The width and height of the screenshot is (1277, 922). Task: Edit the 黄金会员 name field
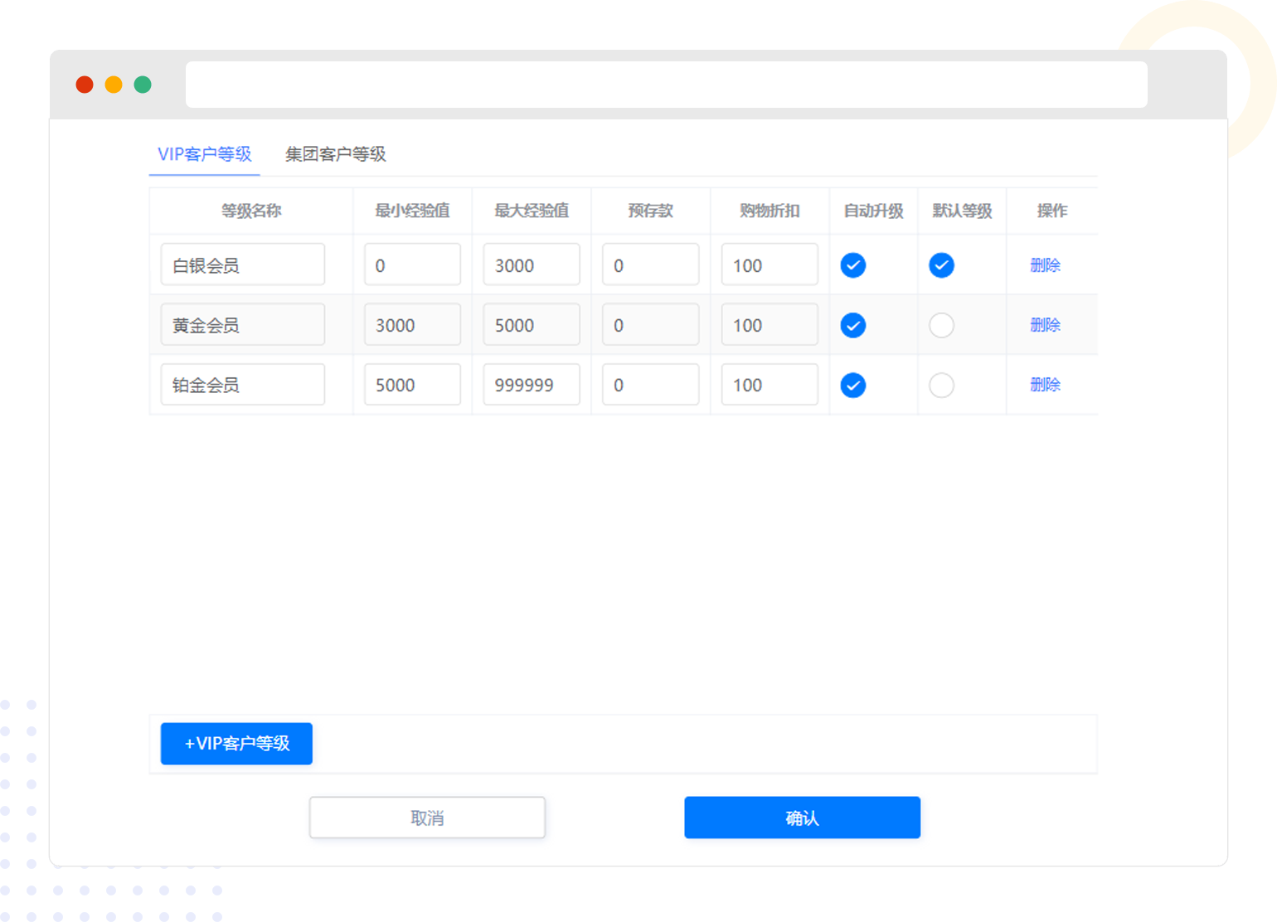click(x=243, y=324)
